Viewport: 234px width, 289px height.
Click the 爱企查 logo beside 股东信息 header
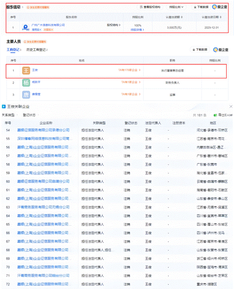[220, 7]
